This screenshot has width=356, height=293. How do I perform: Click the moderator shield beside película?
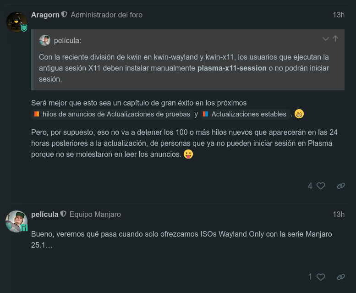click(63, 214)
